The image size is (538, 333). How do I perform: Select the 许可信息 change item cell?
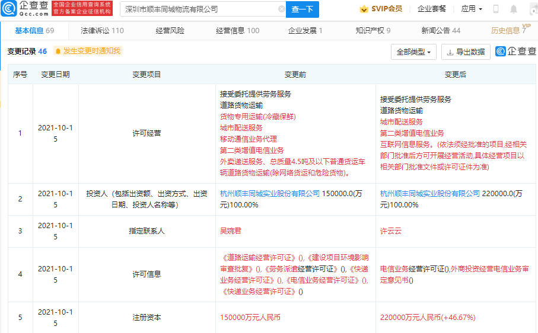pos(147,274)
